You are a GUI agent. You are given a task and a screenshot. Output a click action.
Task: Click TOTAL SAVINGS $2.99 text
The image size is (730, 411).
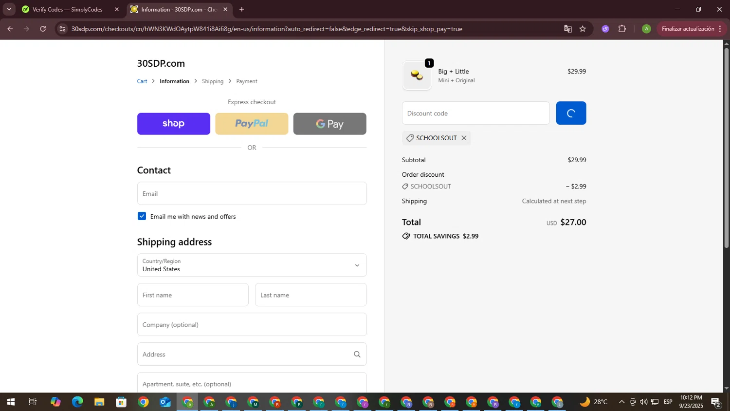point(445,236)
